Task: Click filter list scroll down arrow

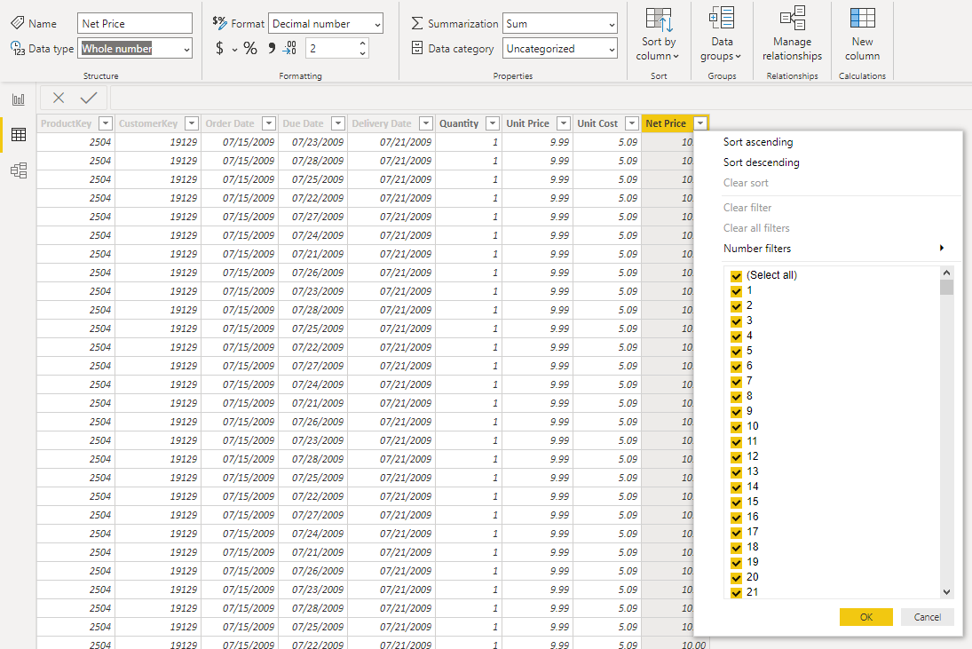Action: [x=946, y=592]
